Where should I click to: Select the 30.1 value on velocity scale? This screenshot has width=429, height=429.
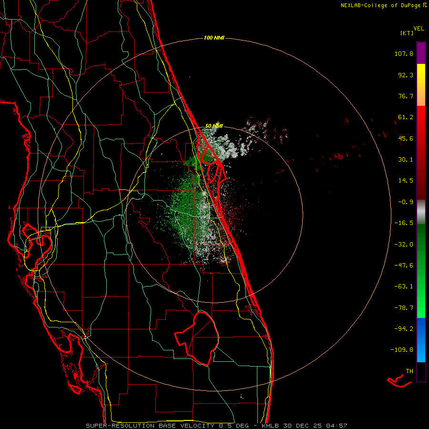(x=406, y=160)
